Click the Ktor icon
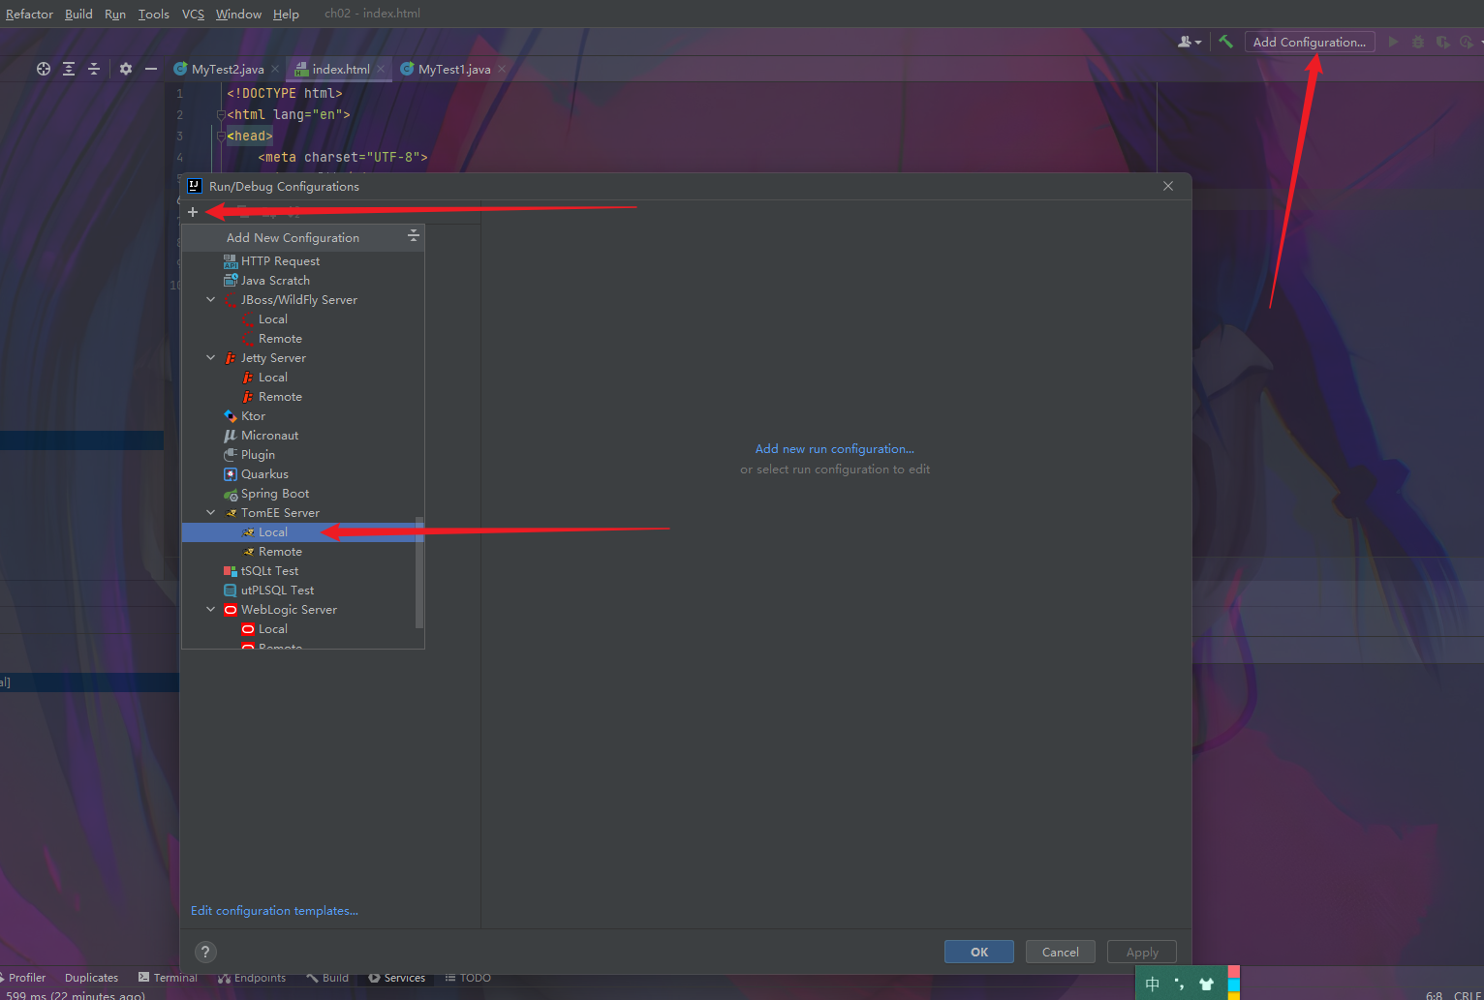Screen dimensions: 1484x1000 click(231, 416)
